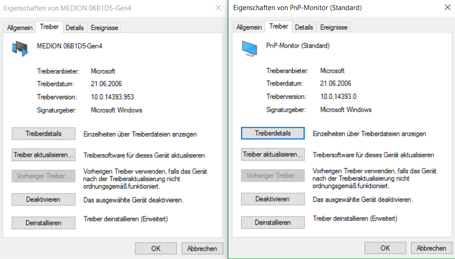Click the MEDION 06B1D5-Gen4 monitor device icon

20,48
